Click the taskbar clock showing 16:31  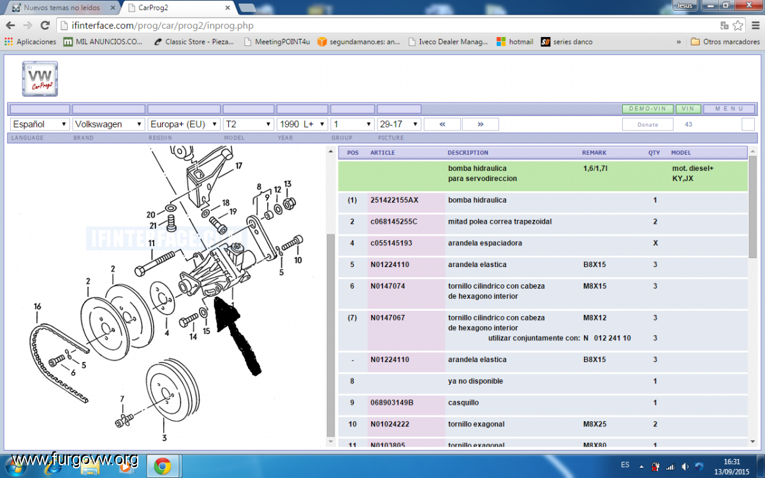(x=732, y=461)
